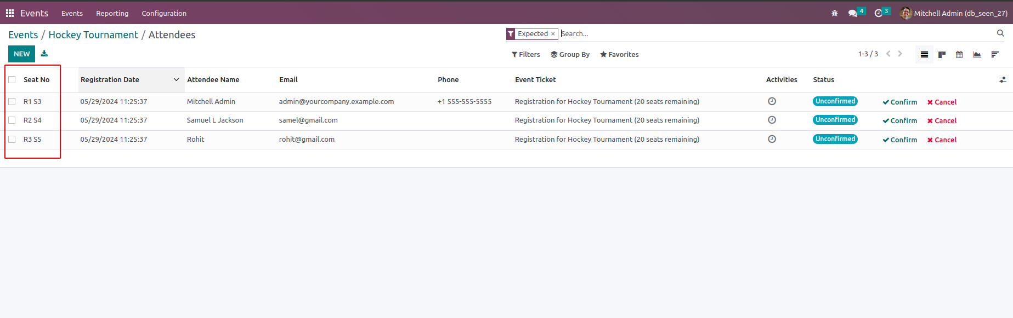Click the export download icon
Image resolution: width=1013 pixels, height=318 pixels.
pos(44,54)
